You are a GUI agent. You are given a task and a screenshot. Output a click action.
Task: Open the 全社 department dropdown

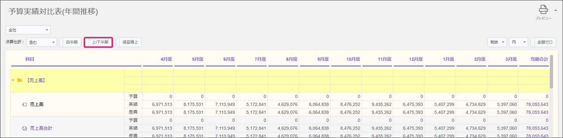(28, 30)
